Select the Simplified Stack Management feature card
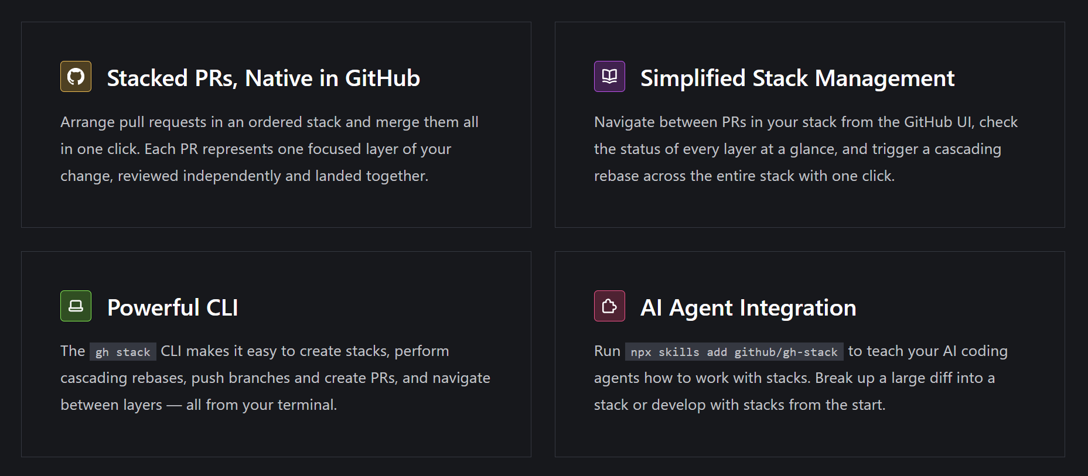Image resolution: width=1088 pixels, height=476 pixels. point(809,205)
